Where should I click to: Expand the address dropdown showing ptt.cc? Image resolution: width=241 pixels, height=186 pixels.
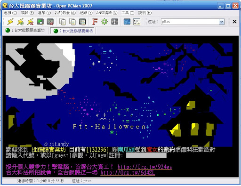(x=222, y=22)
